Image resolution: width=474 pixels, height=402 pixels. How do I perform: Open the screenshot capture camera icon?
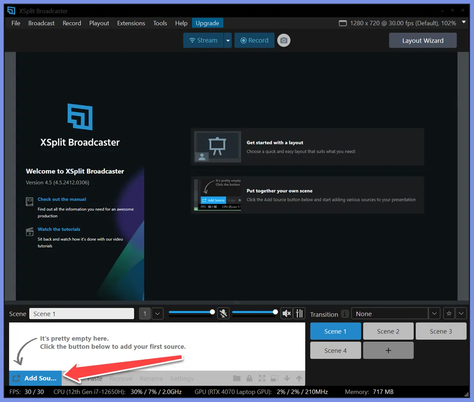tap(284, 40)
